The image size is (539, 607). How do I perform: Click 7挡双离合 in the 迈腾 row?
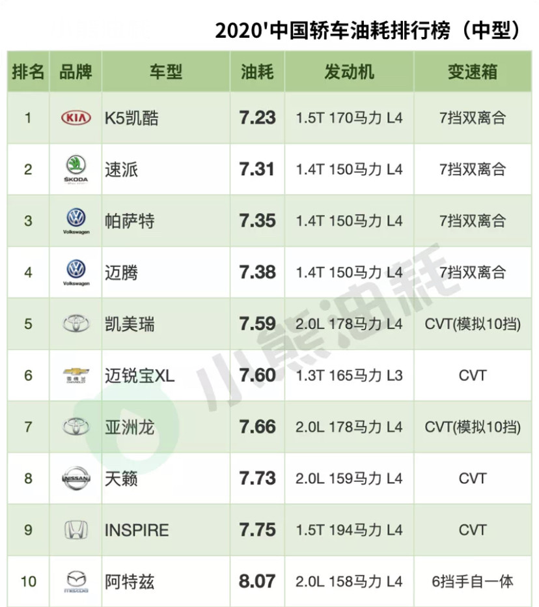tap(473, 272)
